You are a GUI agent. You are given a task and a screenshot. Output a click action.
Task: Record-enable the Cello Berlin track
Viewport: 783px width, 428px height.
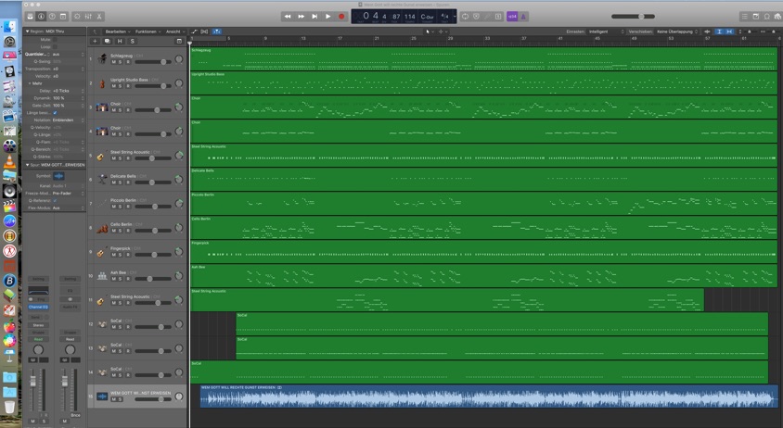pos(127,231)
